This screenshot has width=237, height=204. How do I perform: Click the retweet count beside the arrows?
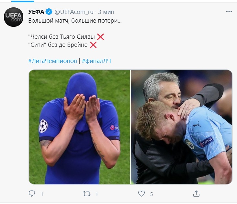click(97, 194)
